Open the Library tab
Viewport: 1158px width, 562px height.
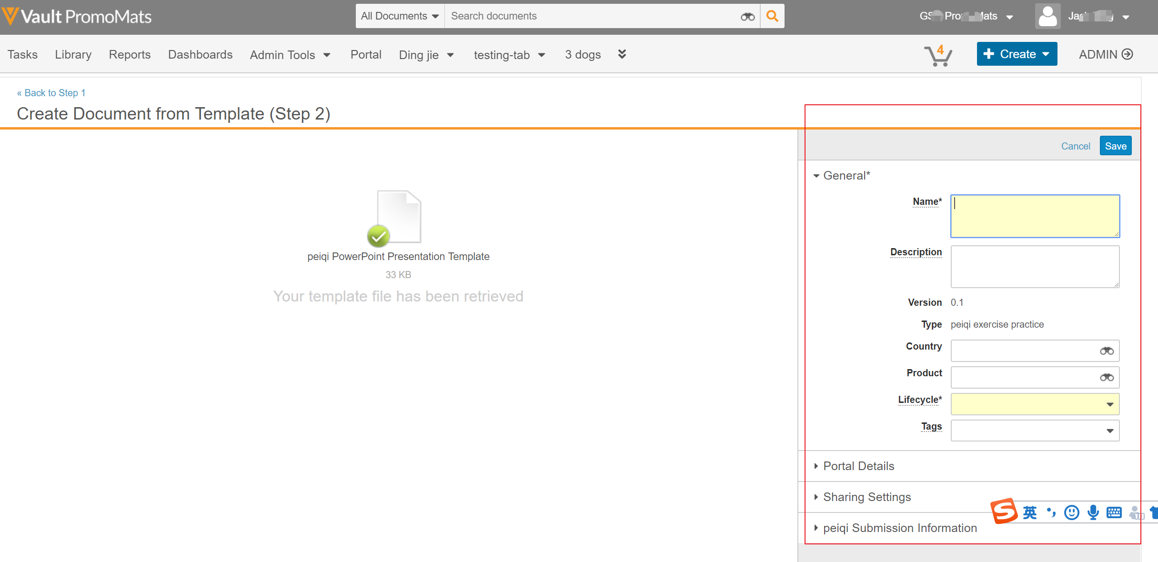point(73,54)
